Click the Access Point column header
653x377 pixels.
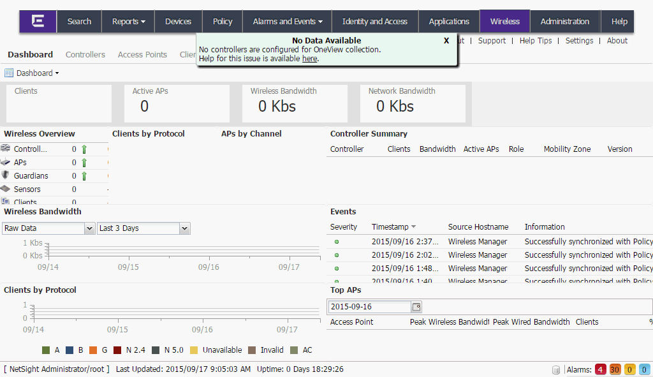(x=351, y=322)
